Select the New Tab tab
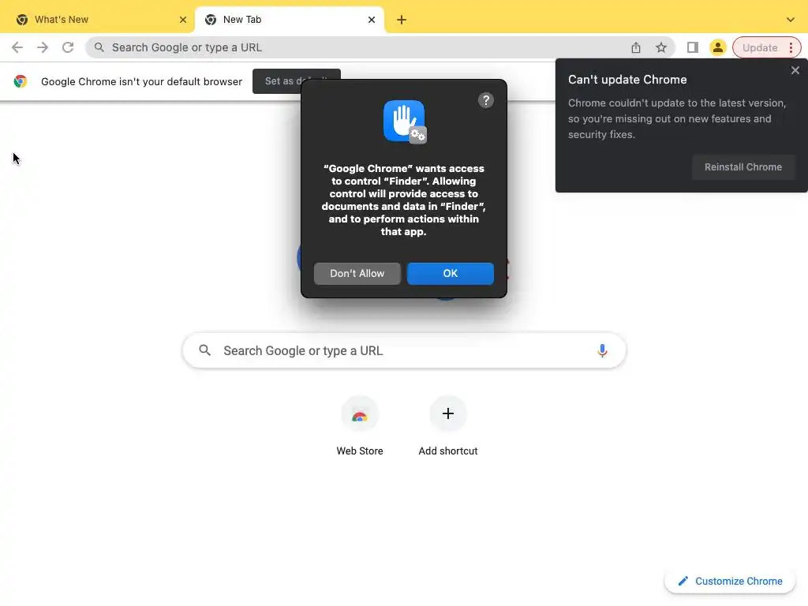808x606 pixels. tap(290, 20)
